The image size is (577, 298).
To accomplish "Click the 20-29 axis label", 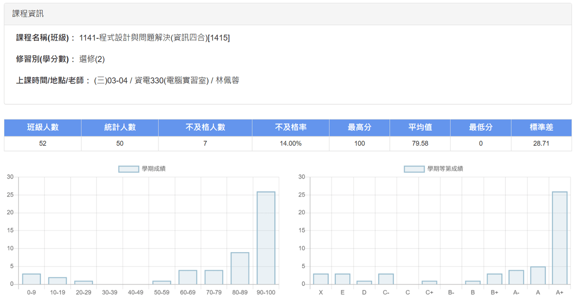I will pyautogui.click(x=83, y=293).
